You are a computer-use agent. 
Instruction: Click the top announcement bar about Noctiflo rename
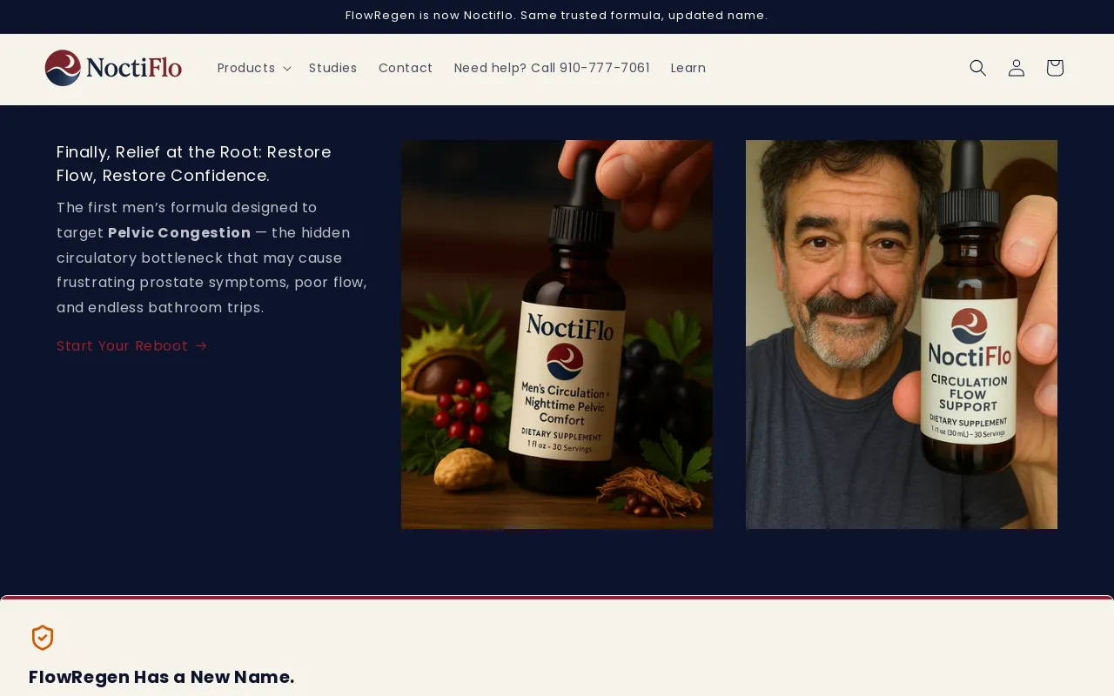556,16
